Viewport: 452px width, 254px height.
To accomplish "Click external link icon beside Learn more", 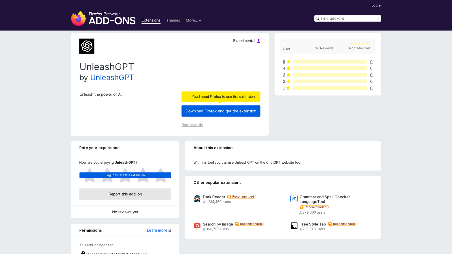I will (170, 231).
